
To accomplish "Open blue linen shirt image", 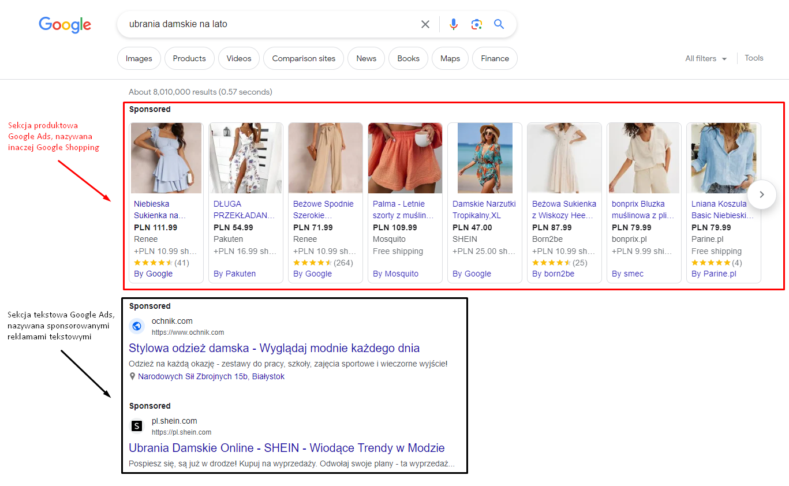I will (x=724, y=158).
